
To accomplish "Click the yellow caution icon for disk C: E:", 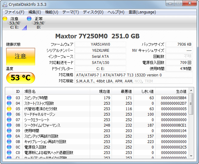I will (x=5, y=19).
